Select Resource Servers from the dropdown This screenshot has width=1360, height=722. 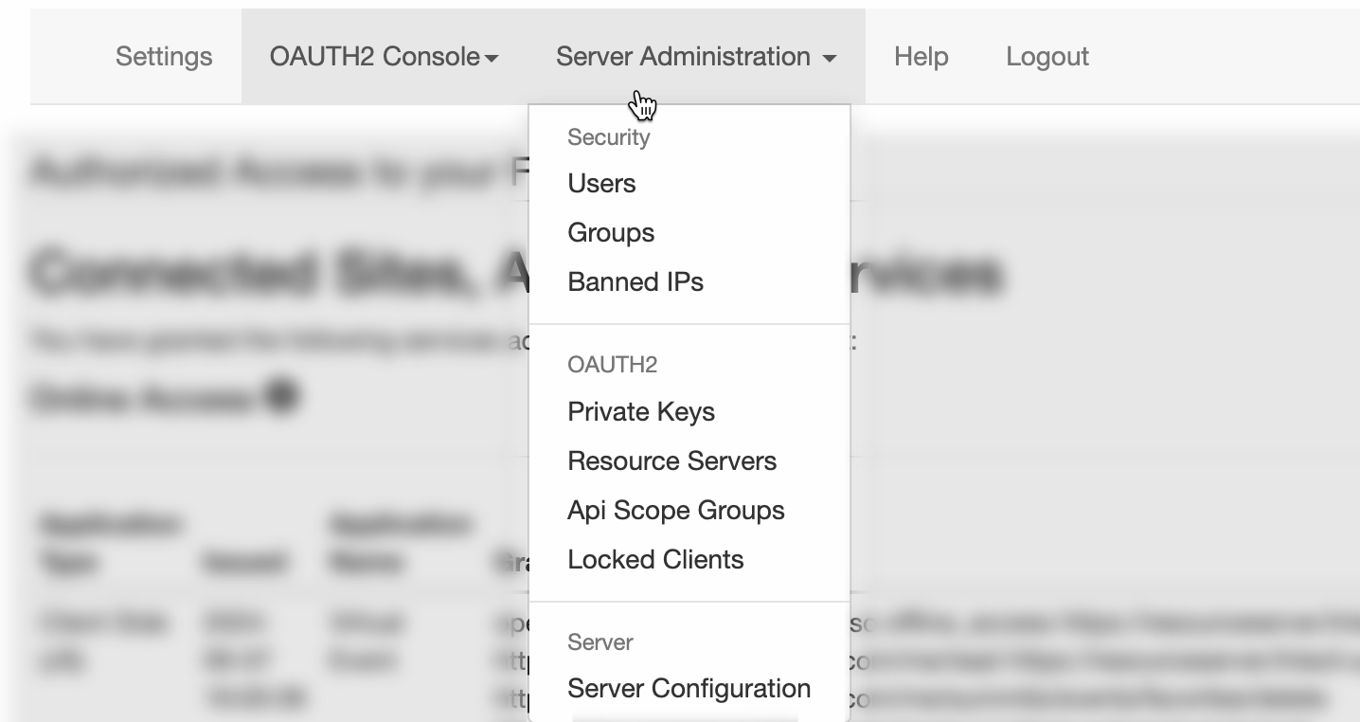(x=671, y=461)
